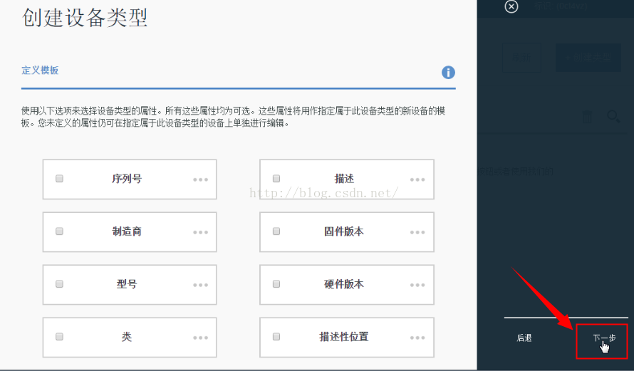Click the ellipsis icon on the 制造商 tile
This screenshot has height=371, width=634.
(200, 232)
